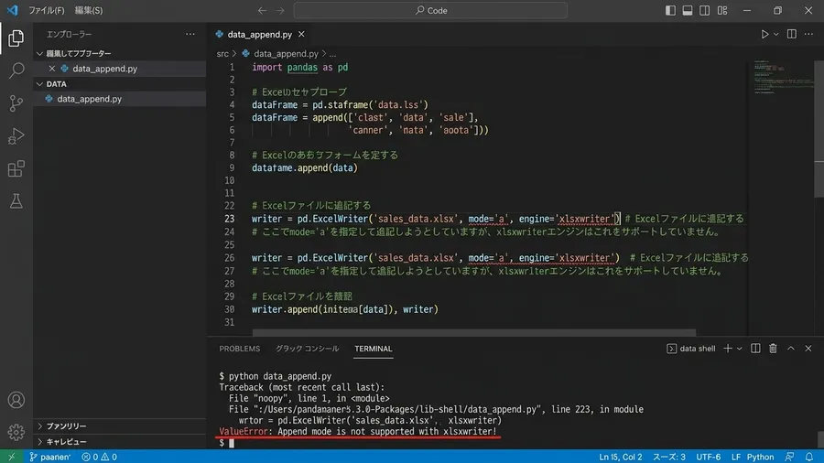Click src in the breadcrumb

[222, 54]
